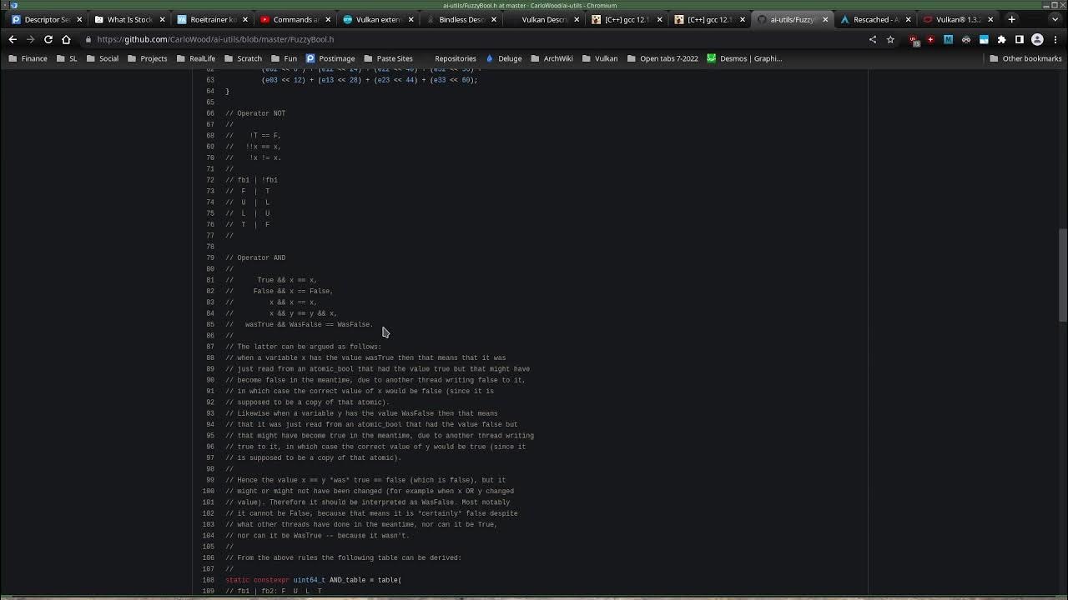Open the Open tabs 7-2022 folder

coord(662,58)
